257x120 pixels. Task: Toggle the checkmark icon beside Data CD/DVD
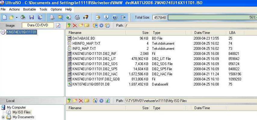pos(58,25)
